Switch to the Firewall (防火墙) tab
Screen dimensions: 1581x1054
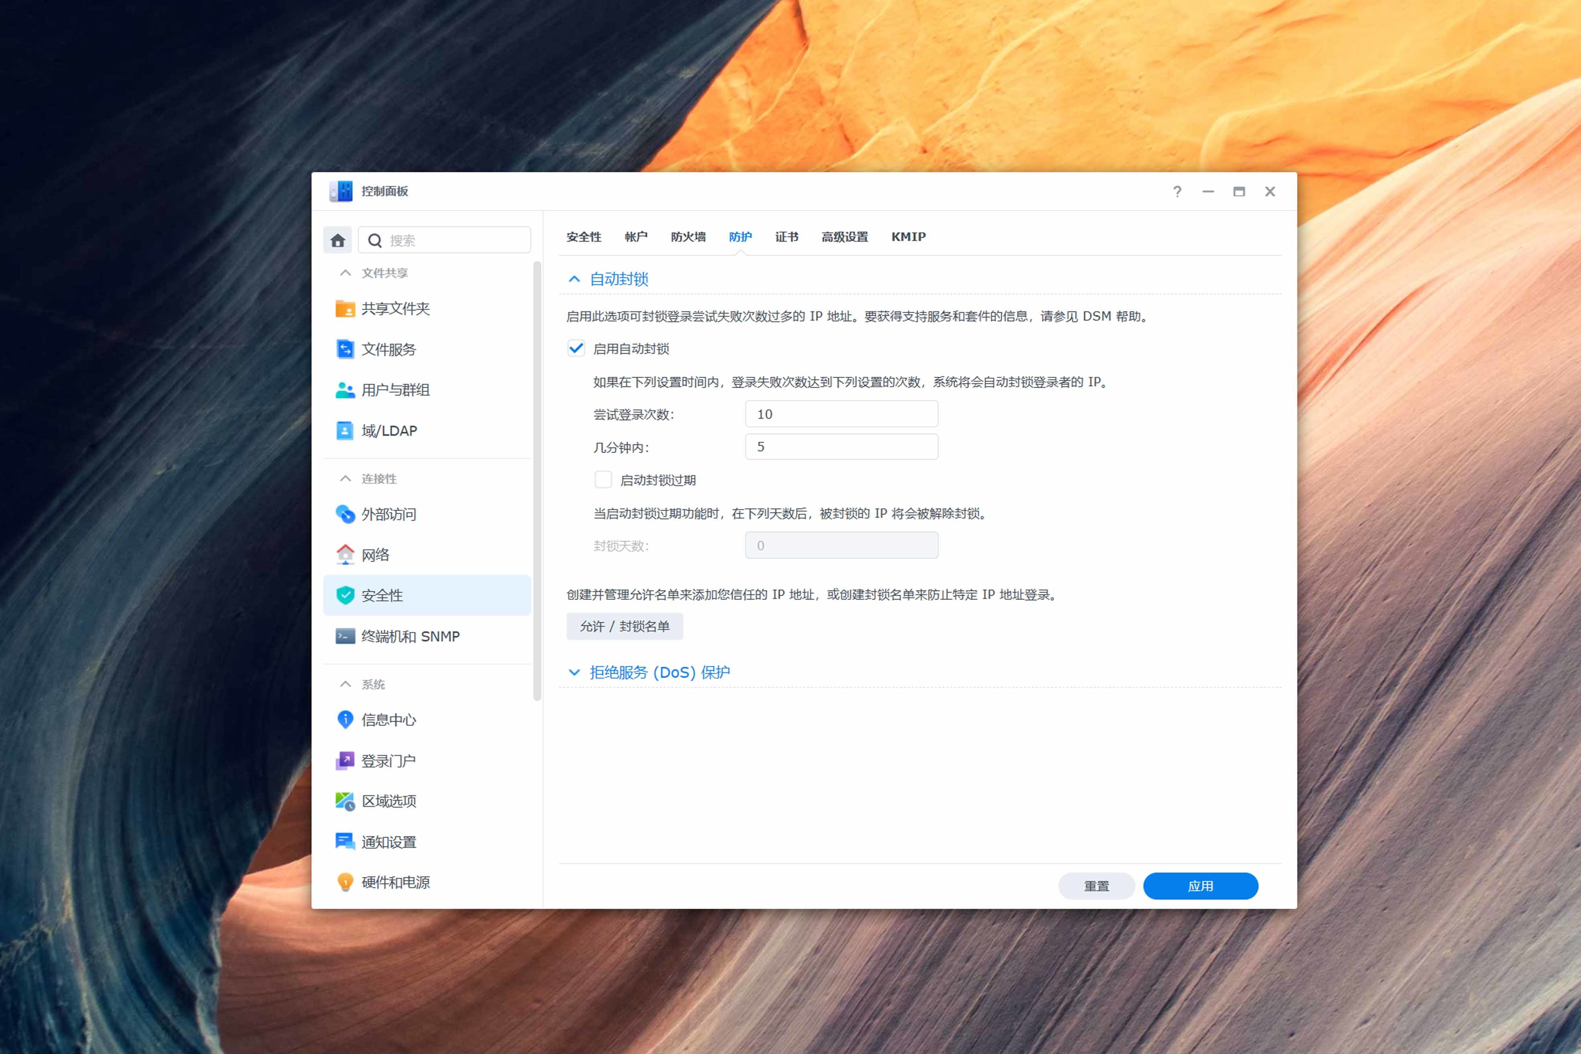[x=688, y=237]
